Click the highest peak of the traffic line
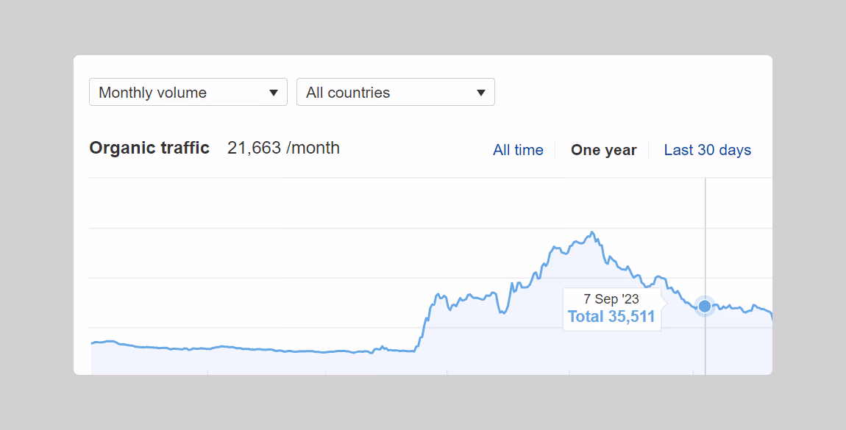846x430 pixels. pyautogui.click(x=592, y=233)
